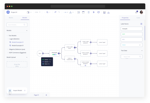Run the model with play icon
150x103 pixels.
[94, 12]
